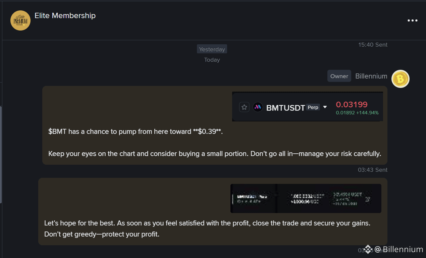Open the BMTUSDT price screenshot thumbnail
The image size is (426, 258).
click(x=308, y=107)
